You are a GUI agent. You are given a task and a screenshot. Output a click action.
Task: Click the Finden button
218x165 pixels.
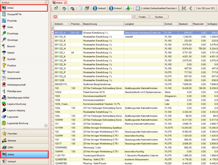pyautogui.click(x=142, y=17)
